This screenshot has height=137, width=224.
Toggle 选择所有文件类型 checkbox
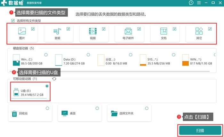tap(13, 21)
